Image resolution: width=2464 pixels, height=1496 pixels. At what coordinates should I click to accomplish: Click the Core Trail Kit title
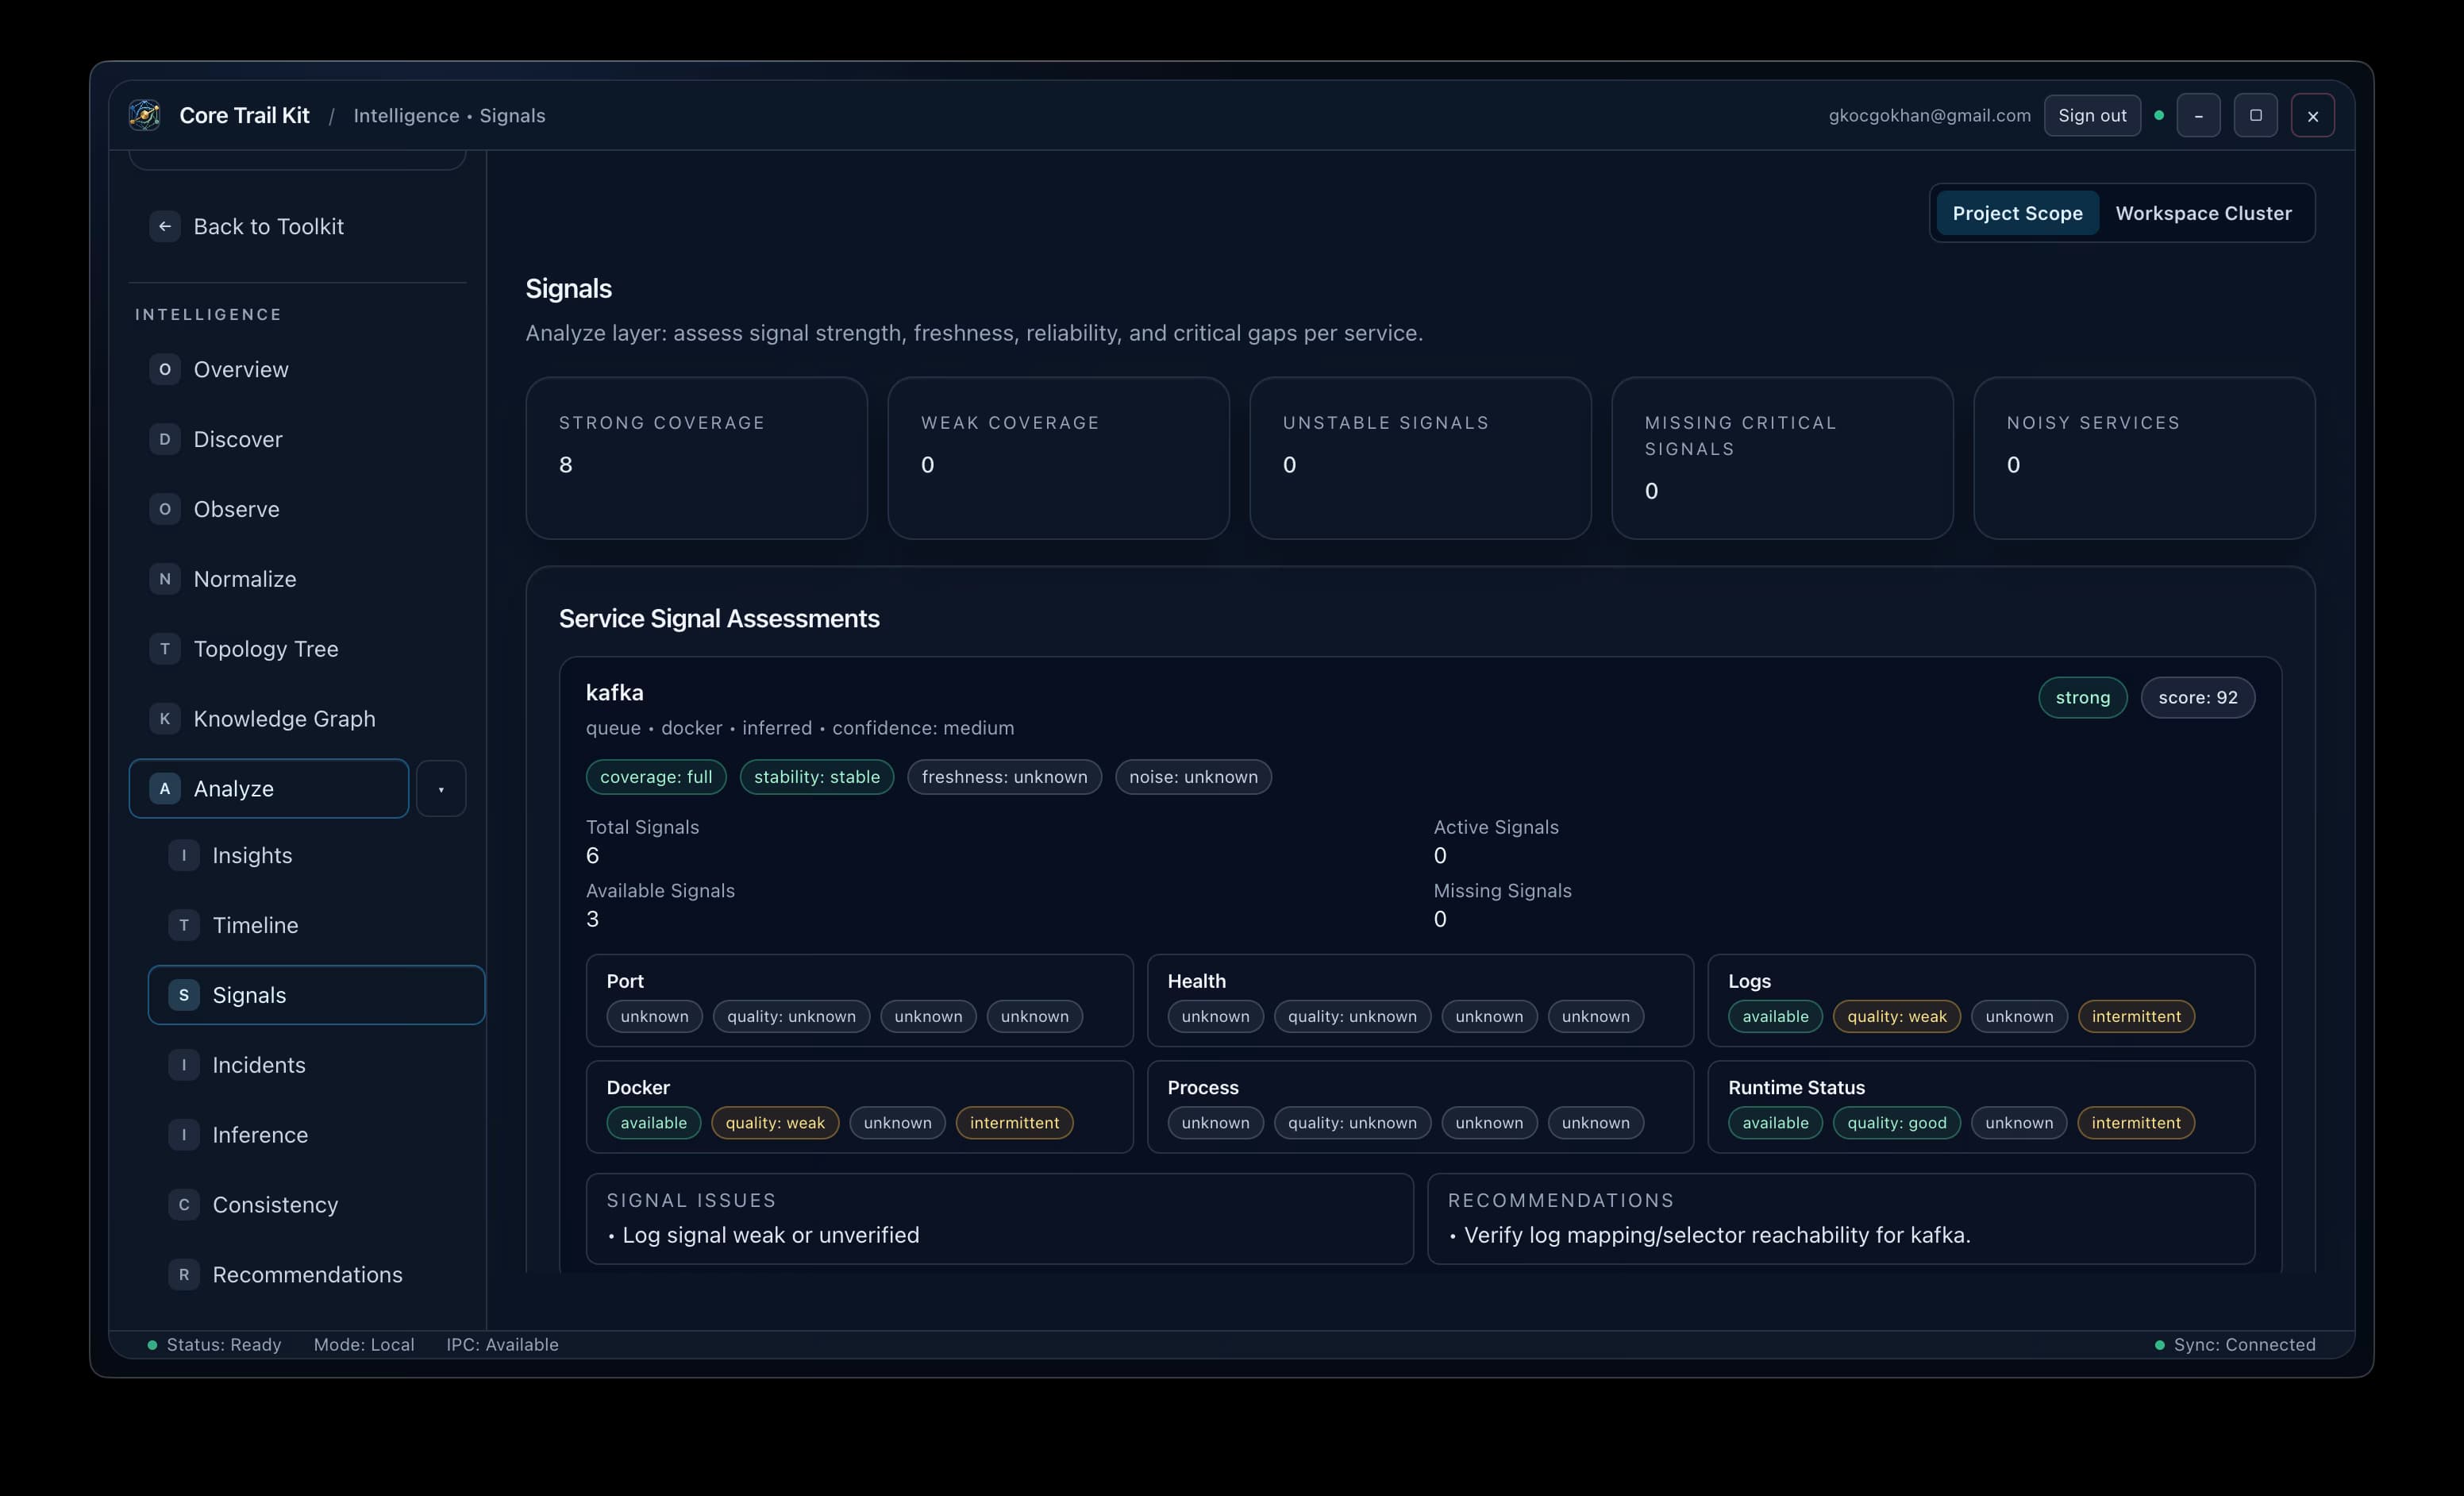[x=244, y=115]
